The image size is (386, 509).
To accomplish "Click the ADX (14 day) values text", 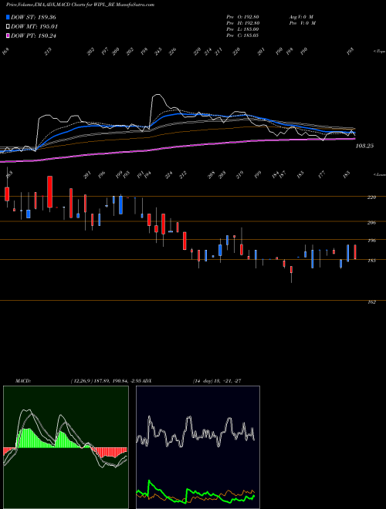I will 217,381.
